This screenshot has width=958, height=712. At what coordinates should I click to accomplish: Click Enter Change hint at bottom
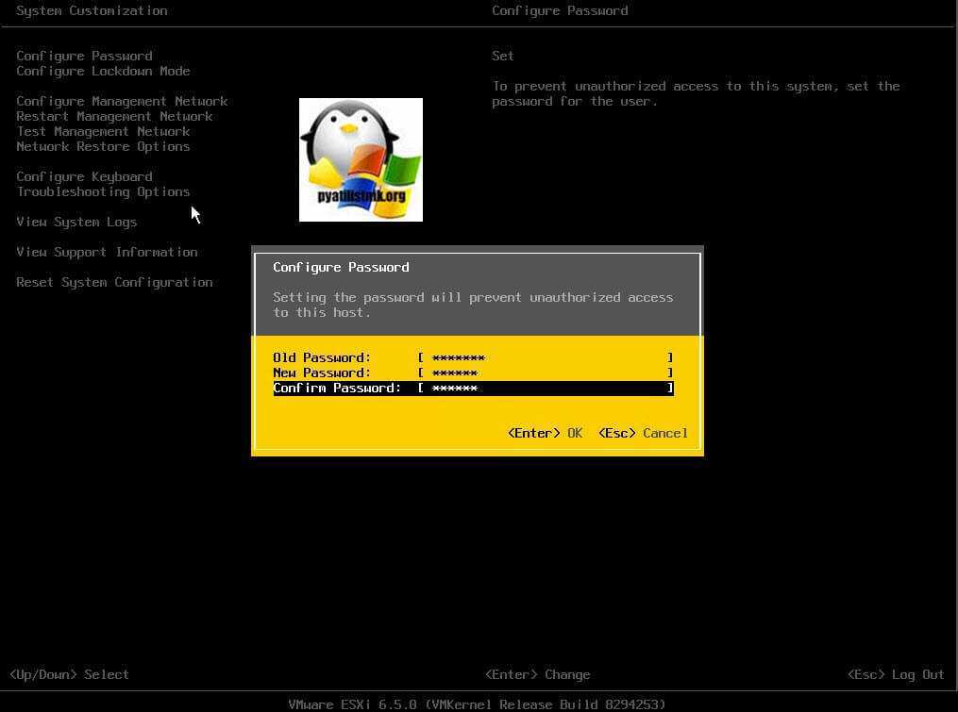(537, 674)
